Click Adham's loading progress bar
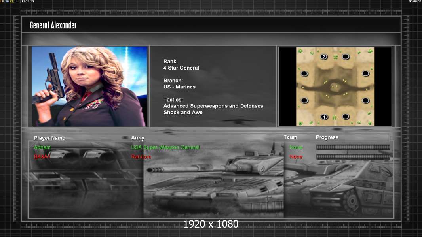 coord(353,147)
